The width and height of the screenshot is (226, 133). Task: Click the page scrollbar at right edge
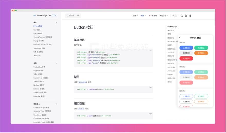[x=215, y=20]
